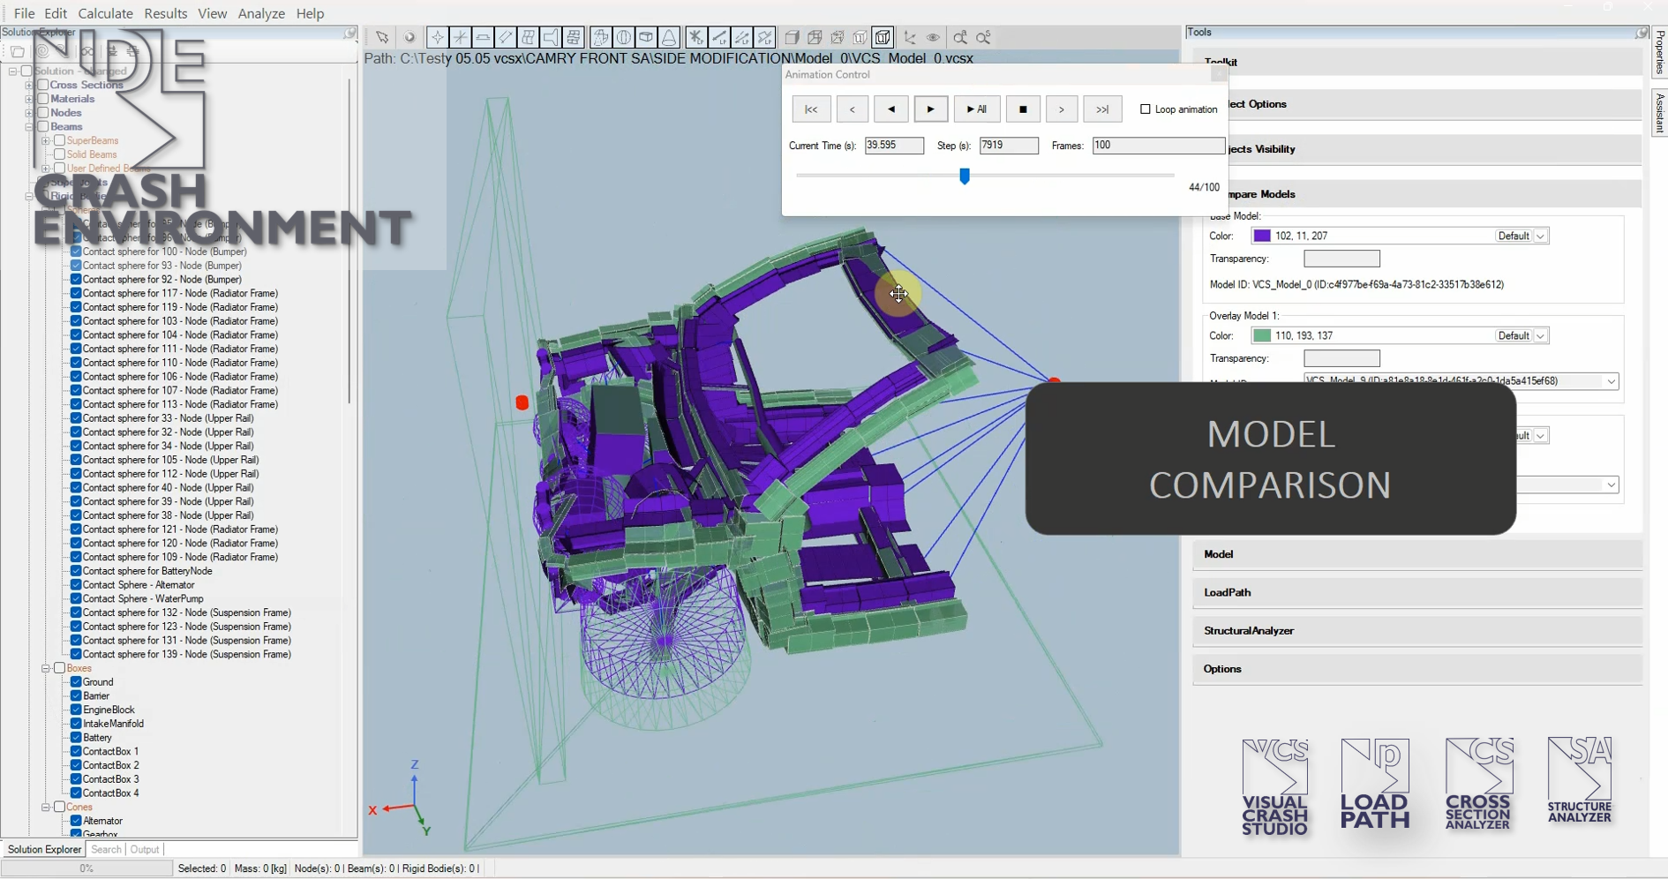1668x879 pixels.
Task: Click the eye visibility toolbar icon
Action: pyautogui.click(x=933, y=38)
